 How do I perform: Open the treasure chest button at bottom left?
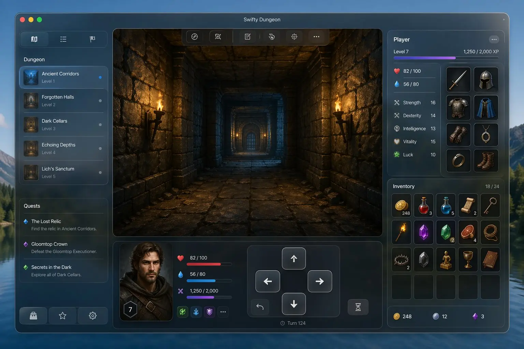pos(33,316)
